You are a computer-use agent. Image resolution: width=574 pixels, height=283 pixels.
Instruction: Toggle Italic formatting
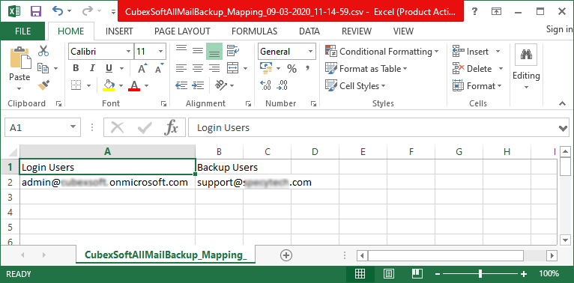(92, 68)
